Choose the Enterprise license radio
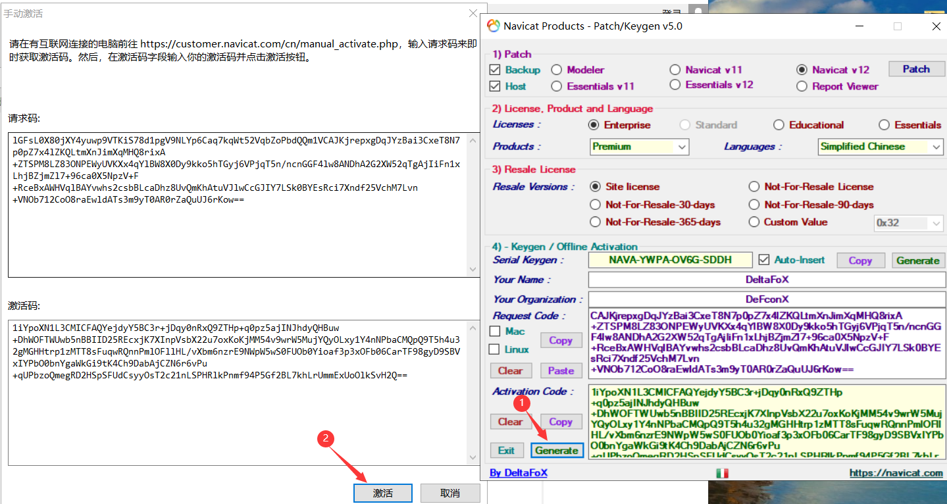 pyautogui.click(x=594, y=125)
